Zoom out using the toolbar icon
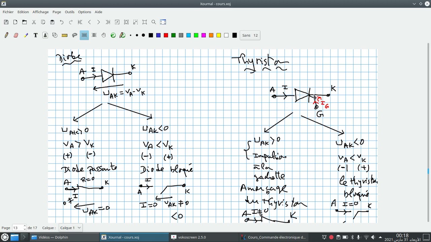This screenshot has width=431, height=242. (x=117, y=22)
